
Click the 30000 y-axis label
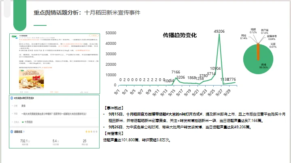111,54
